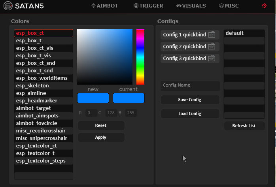Open settings via red gear icon
This screenshot has width=276, height=187.
(264, 6)
